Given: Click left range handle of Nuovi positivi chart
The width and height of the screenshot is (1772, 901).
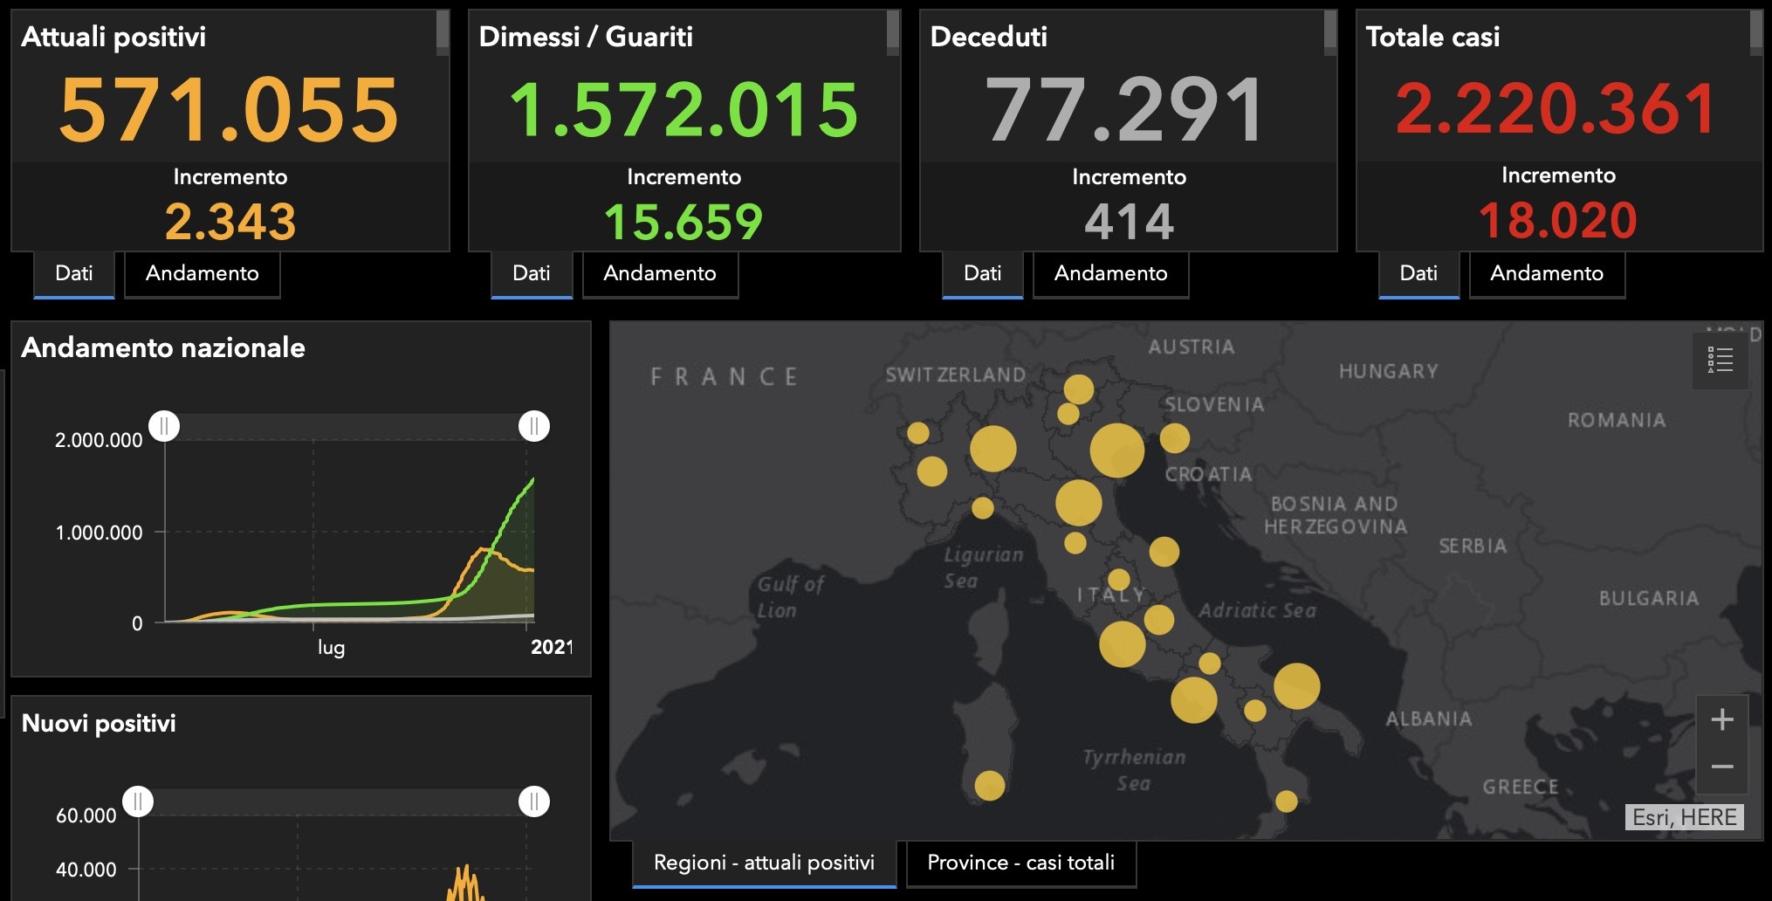Looking at the screenshot, I should pyautogui.click(x=138, y=801).
